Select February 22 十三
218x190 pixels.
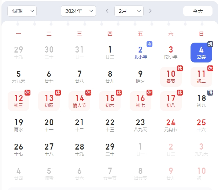110,125
